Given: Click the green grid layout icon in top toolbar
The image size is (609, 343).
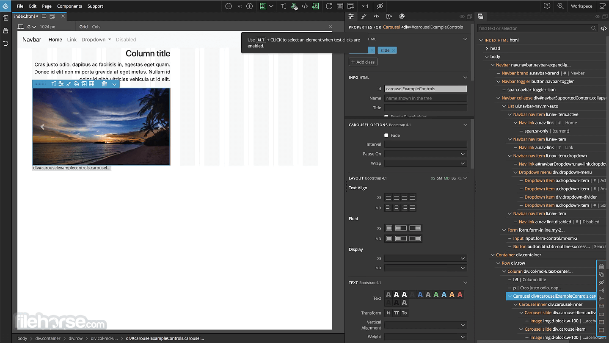Looking at the screenshot, I should coord(263,6).
